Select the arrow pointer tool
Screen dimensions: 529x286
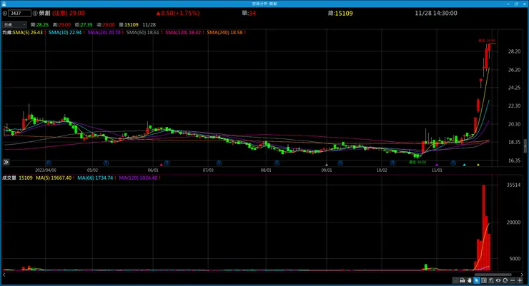(477, 280)
